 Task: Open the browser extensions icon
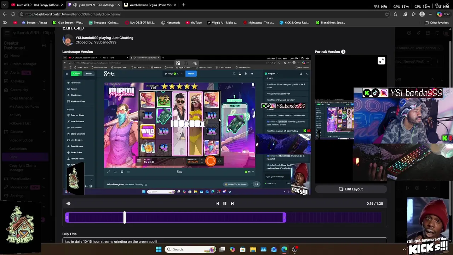pyautogui.click(x=396, y=14)
